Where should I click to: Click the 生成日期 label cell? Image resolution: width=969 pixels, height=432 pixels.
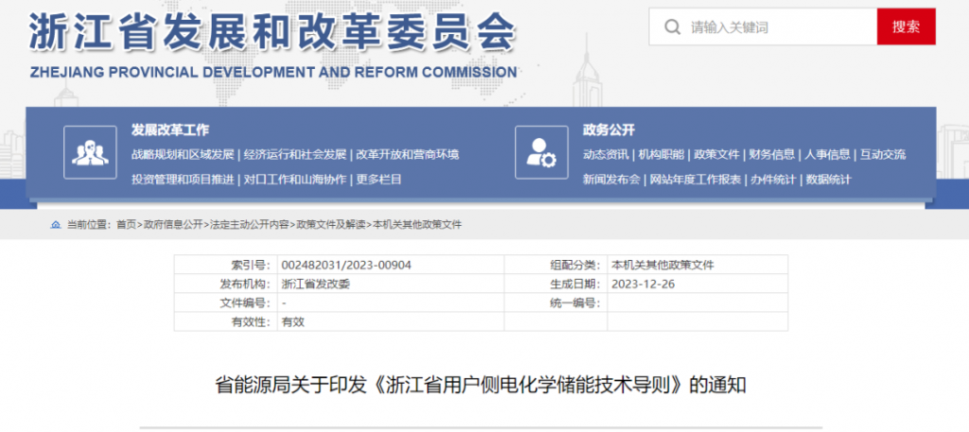point(555,285)
